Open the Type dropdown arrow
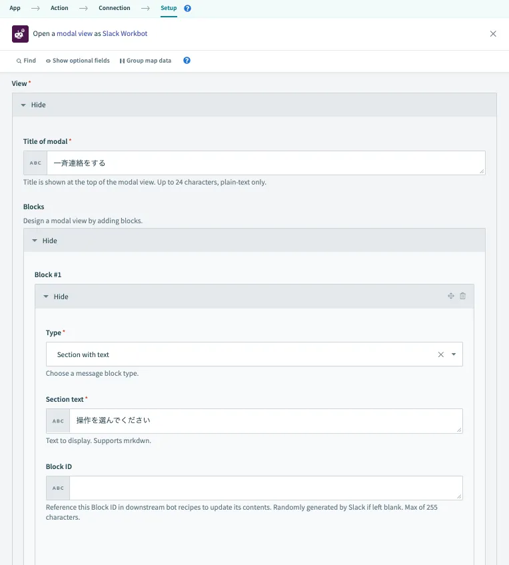The image size is (509, 565). (454, 355)
